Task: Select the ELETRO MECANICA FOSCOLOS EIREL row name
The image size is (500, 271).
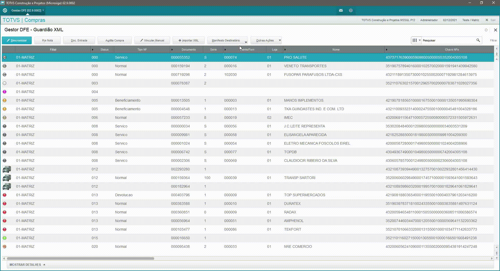Action: (x=317, y=143)
